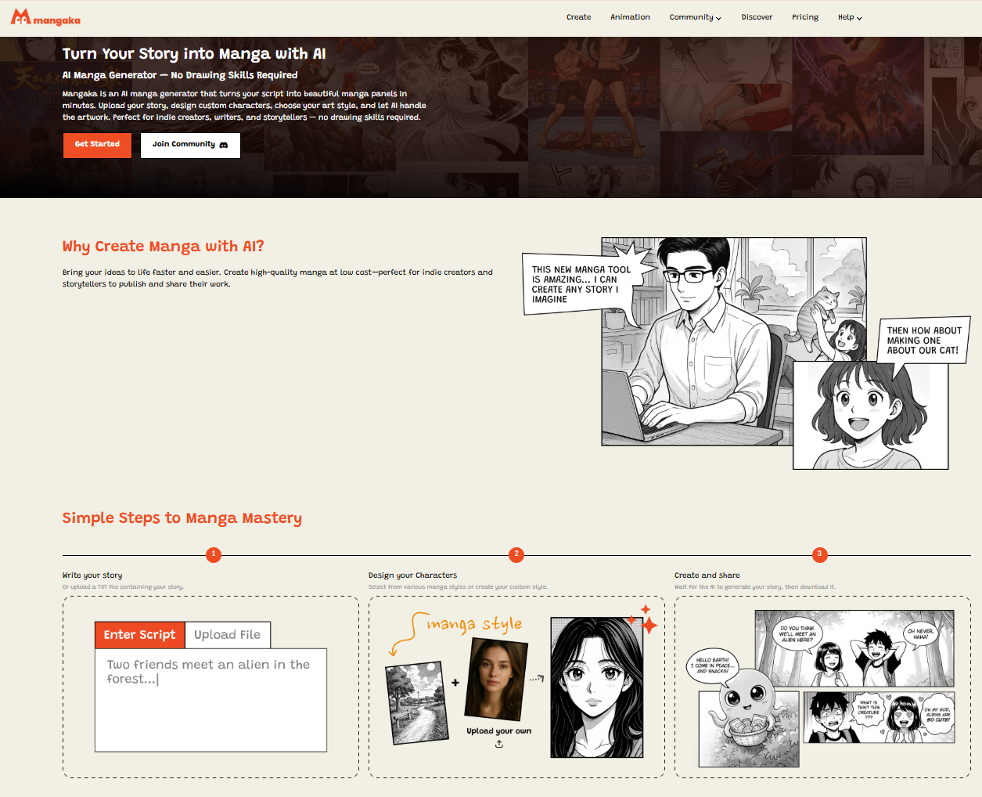Expand the Help dropdown menu
Screen dimensions: 982x797
[x=850, y=17]
